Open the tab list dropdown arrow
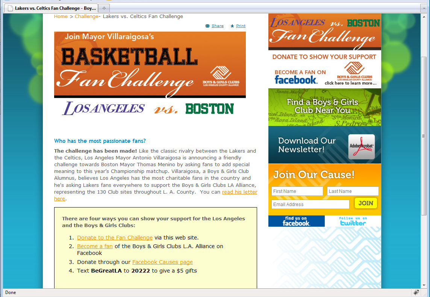This screenshot has height=297, width=430. [x=424, y=8]
